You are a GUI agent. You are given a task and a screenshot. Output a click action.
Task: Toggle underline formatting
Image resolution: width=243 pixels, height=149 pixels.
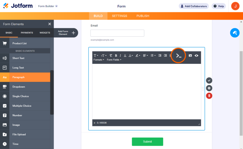click(x=125, y=55)
